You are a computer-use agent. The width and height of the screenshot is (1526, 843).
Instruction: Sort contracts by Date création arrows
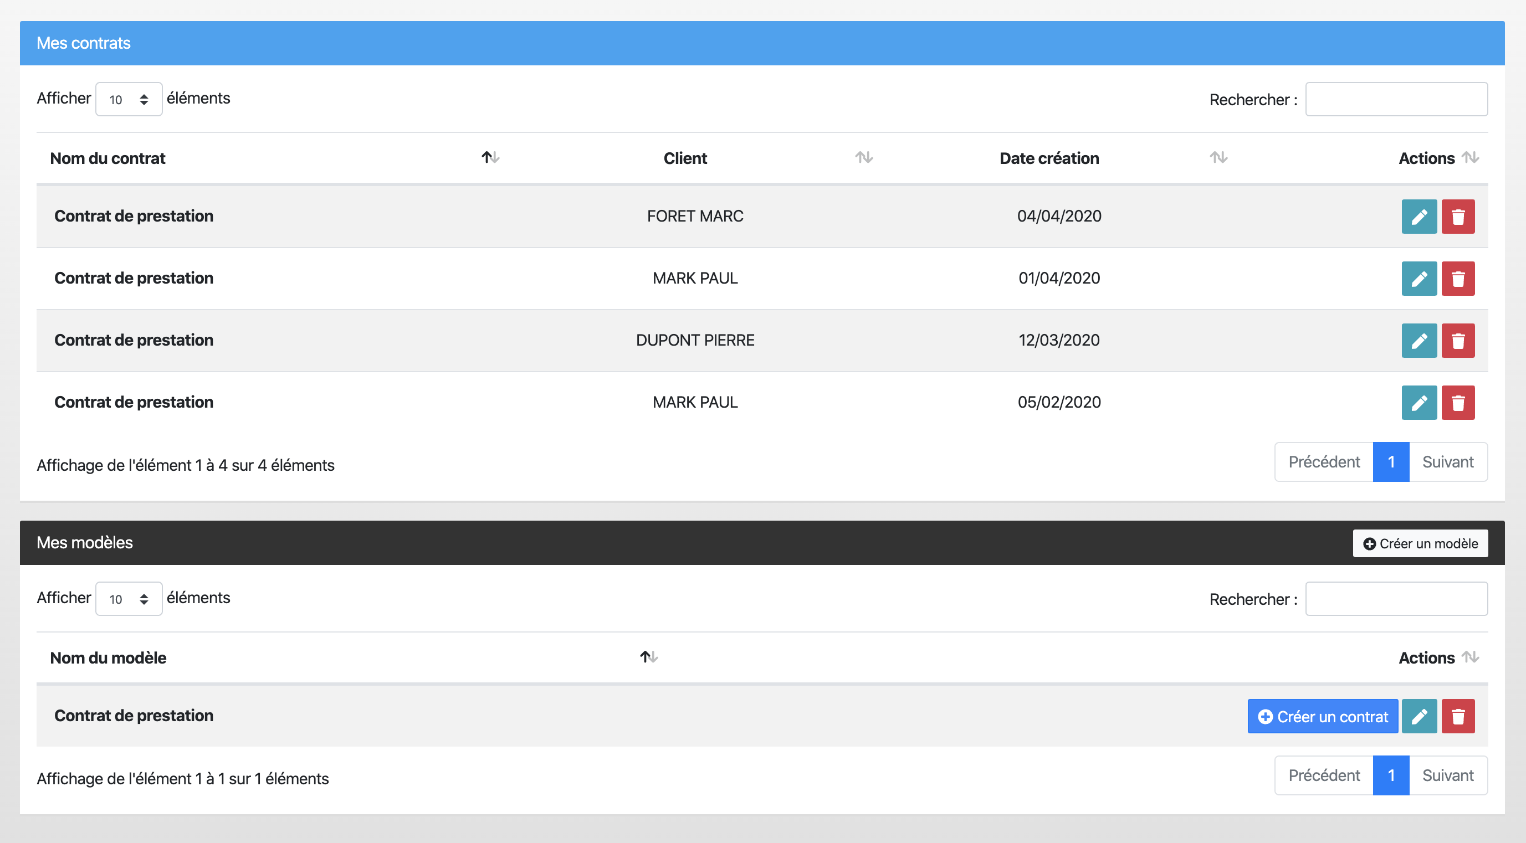(x=1218, y=157)
